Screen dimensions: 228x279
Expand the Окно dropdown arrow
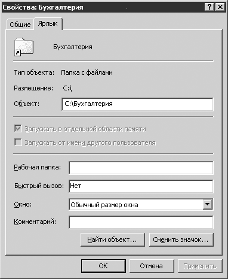point(208,204)
